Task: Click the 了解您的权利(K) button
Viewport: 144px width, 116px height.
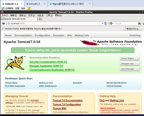Action: (x=133, y=29)
